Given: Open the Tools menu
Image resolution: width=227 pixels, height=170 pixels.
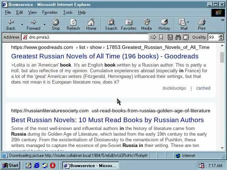Looking at the screenshot, I should pyautogui.click(x=68, y=13).
